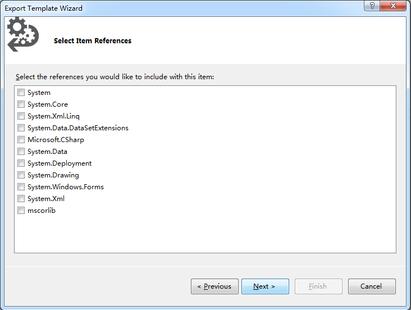Click the Cancel button
Image resolution: width=411 pixels, height=310 pixels.
point(372,286)
